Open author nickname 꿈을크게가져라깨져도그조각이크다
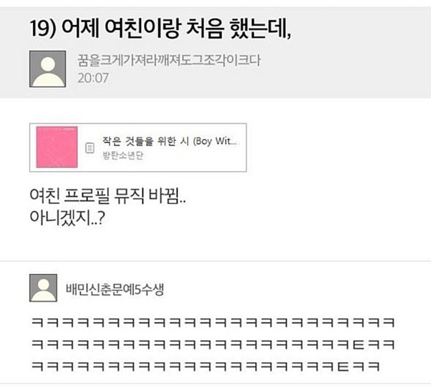431x388 pixels. pos(169,60)
